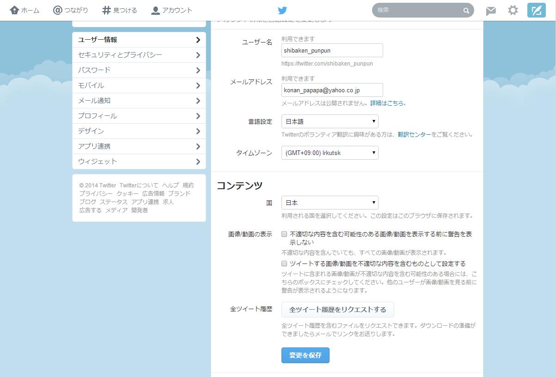Open the 国 country dropdown
This screenshot has height=377, width=556.
[x=330, y=203]
